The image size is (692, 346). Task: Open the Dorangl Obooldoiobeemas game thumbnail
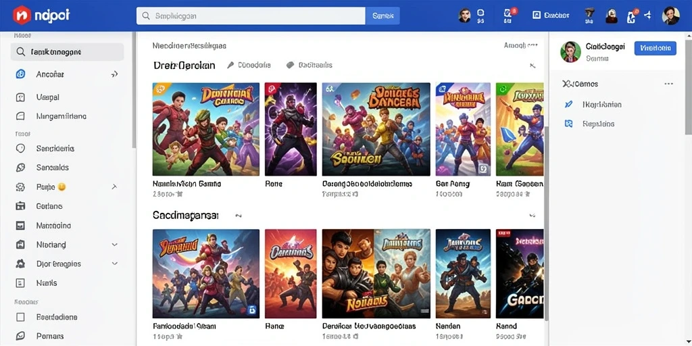[376, 129]
